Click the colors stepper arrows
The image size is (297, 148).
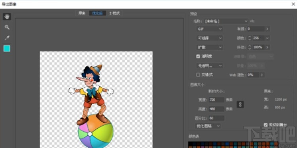point(250,38)
